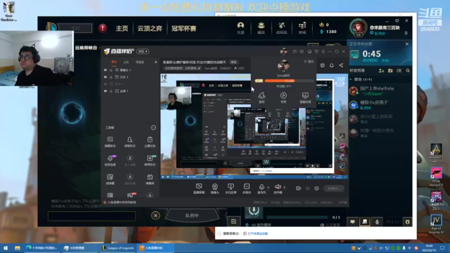This screenshot has width=450, height=253.
Task: Add a new scene with plus button
Action: (x=156, y=62)
